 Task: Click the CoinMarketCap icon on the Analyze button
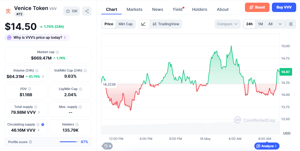pyautogui.click(x=258, y=146)
